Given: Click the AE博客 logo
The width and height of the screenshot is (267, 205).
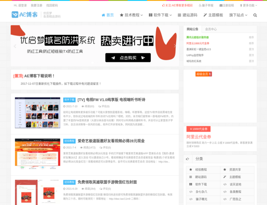Looking at the screenshot, I should pyautogui.click(x=25, y=15).
